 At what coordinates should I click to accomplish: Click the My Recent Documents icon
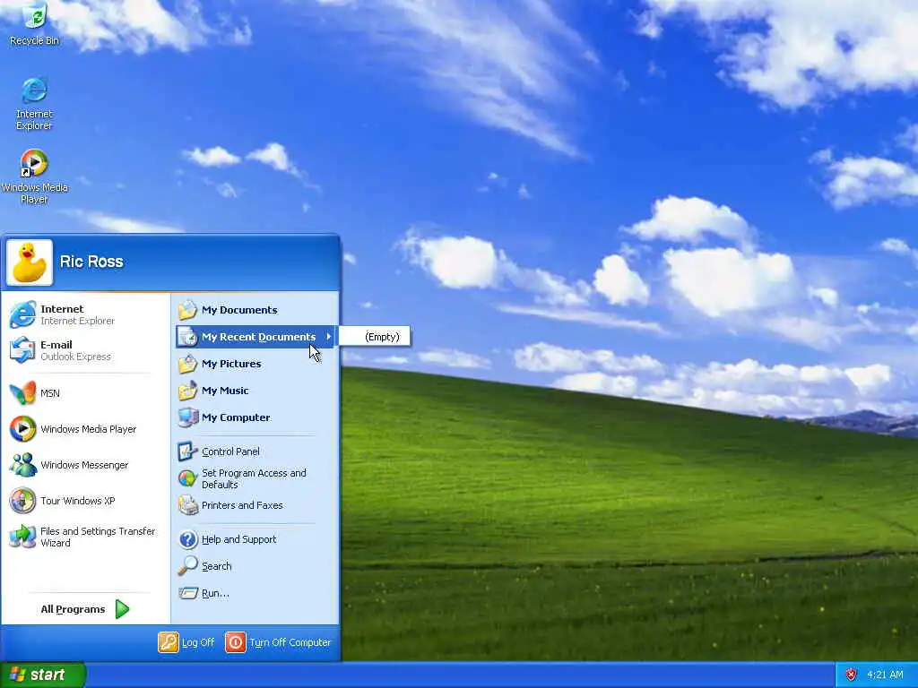click(x=187, y=337)
